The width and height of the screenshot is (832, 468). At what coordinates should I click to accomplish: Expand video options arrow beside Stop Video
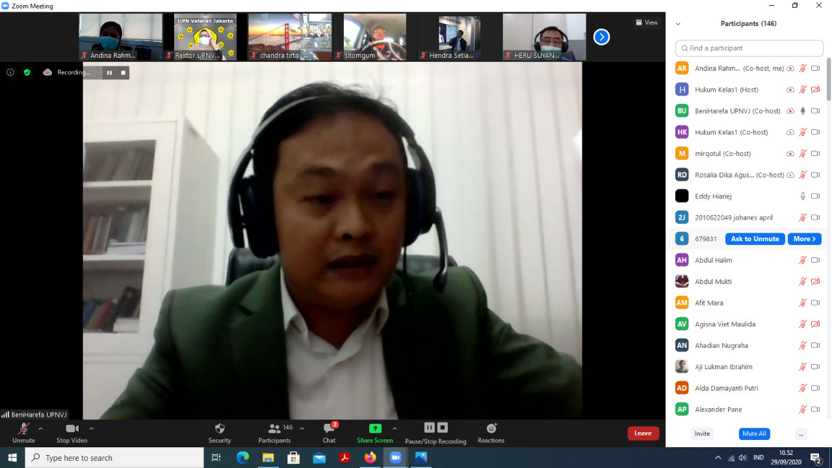[x=91, y=428]
